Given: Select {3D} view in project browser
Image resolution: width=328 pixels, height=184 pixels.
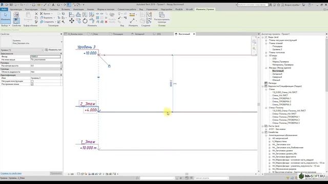Looking at the screenshot, I should pos(274,59).
